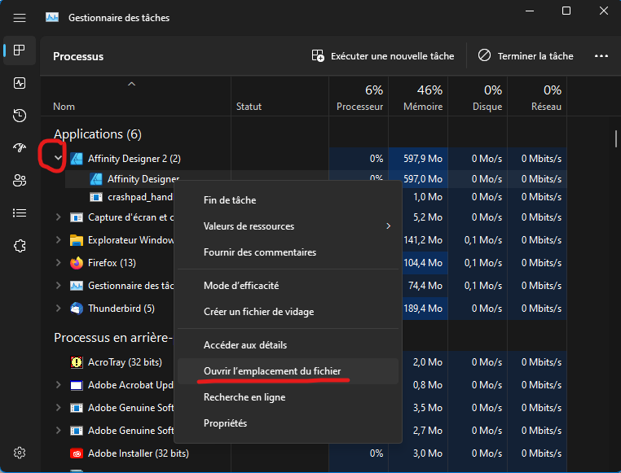Click the process list vertical scrollbar

[x=616, y=139]
